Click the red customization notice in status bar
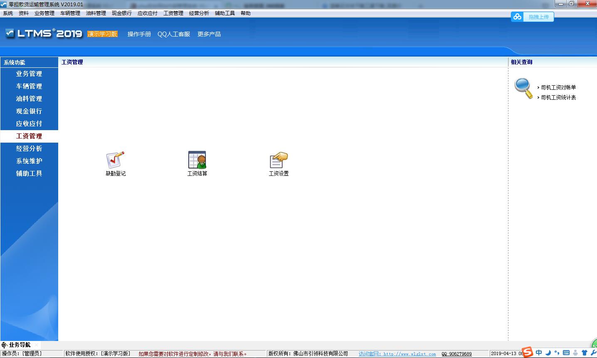This screenshot has height=358, width=597. [193, 354]
